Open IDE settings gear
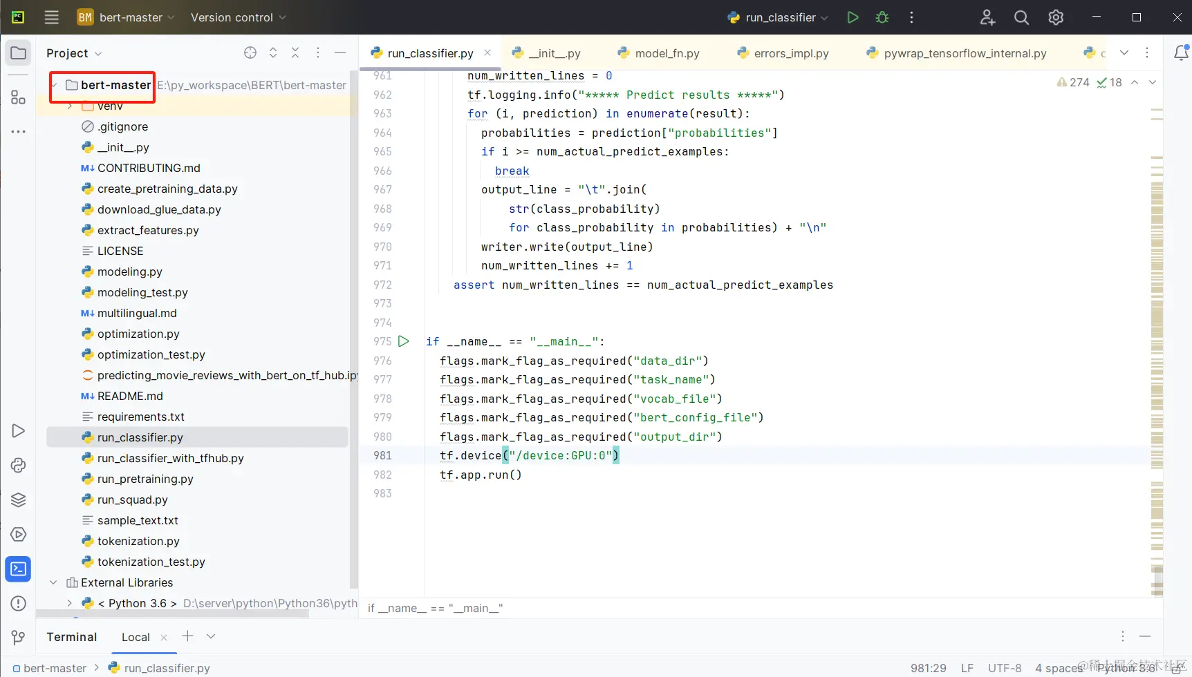Viewport: 1192px width, 677px height. click(x=1056, y=17)
